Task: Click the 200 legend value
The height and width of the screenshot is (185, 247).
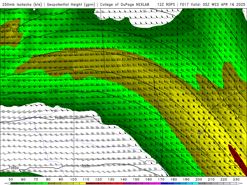Action: coord(199,179)
